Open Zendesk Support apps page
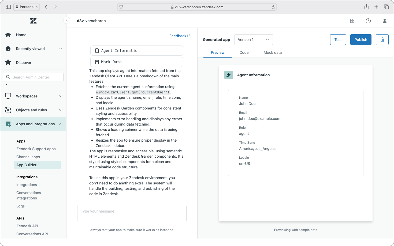This screenshot has height=246, width=394. [36, 149]
